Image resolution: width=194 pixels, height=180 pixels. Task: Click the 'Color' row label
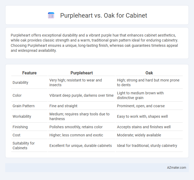(x=17, y=95)
